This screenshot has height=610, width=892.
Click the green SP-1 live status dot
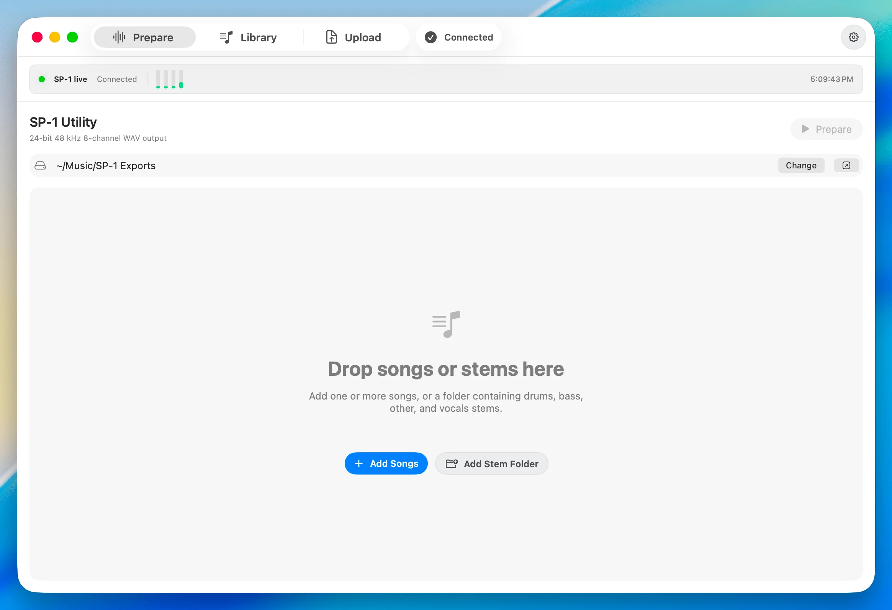[42, 79]
